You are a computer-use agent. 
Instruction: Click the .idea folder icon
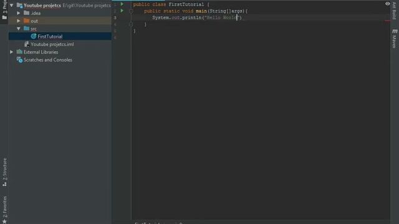click(x=26, y=12)
